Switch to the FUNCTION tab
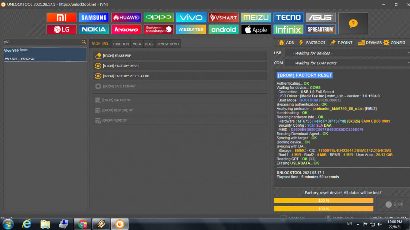The image size is (410, 230). point(121,44)
